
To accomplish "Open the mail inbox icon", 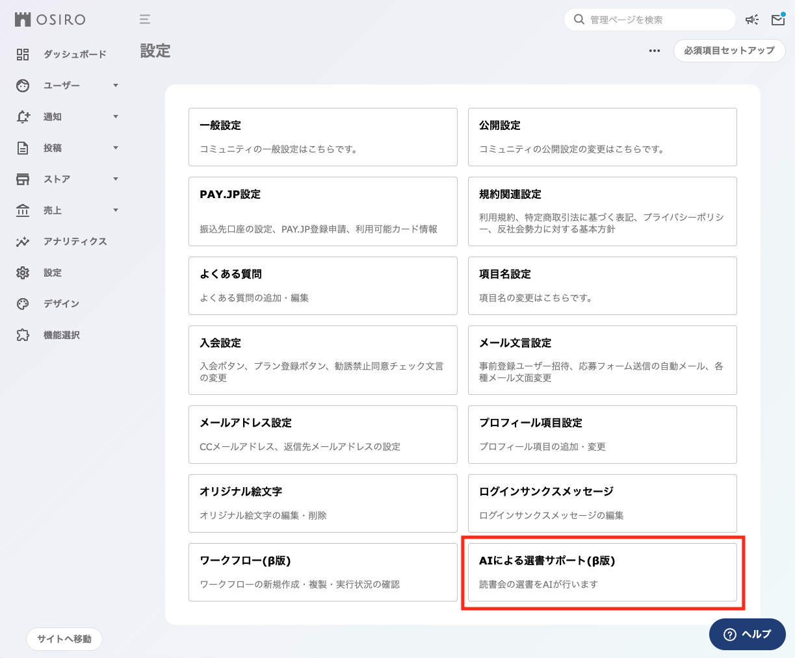I will 777,19.
